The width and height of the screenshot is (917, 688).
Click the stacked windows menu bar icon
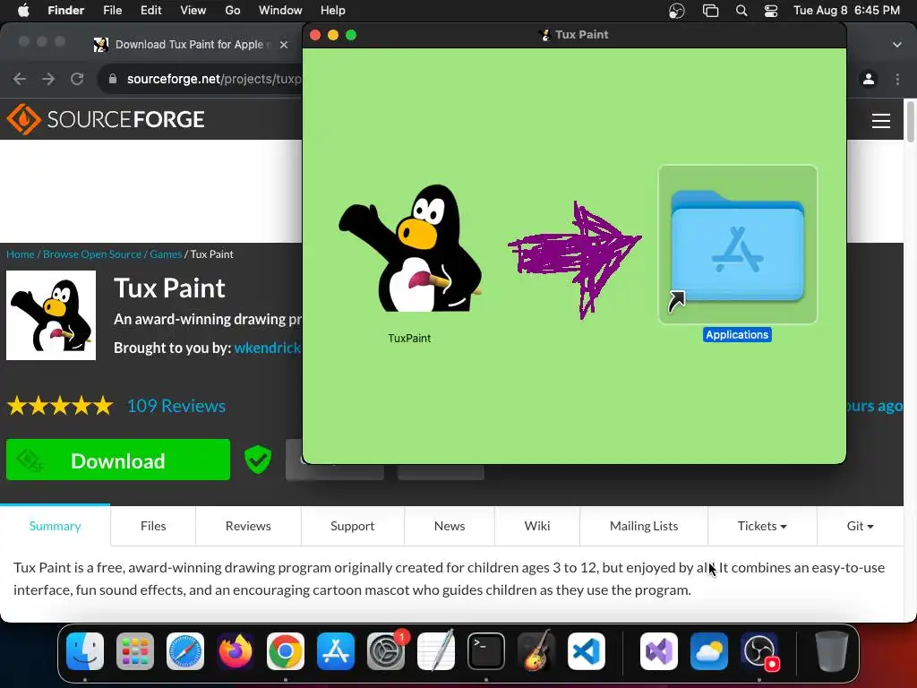click(x=710, y=11)
